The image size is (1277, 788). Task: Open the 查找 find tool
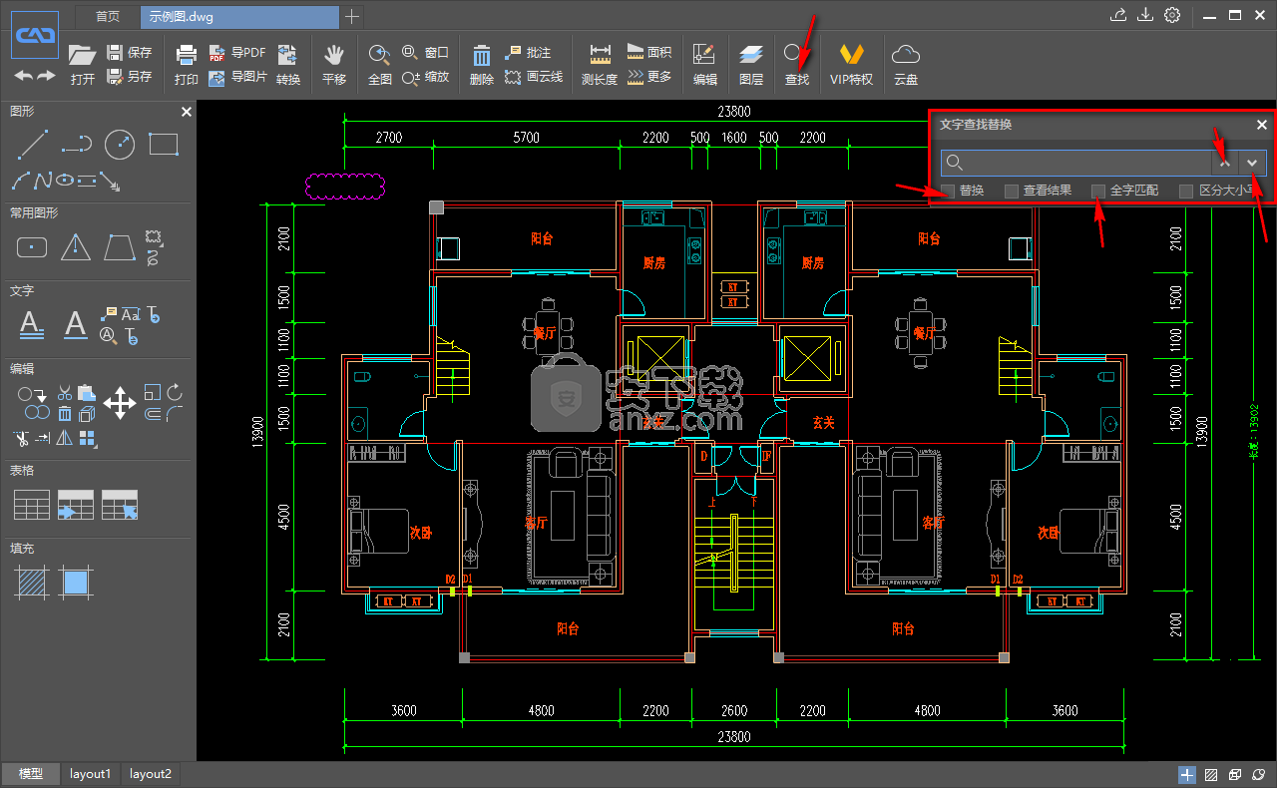(x=796, y=65)
